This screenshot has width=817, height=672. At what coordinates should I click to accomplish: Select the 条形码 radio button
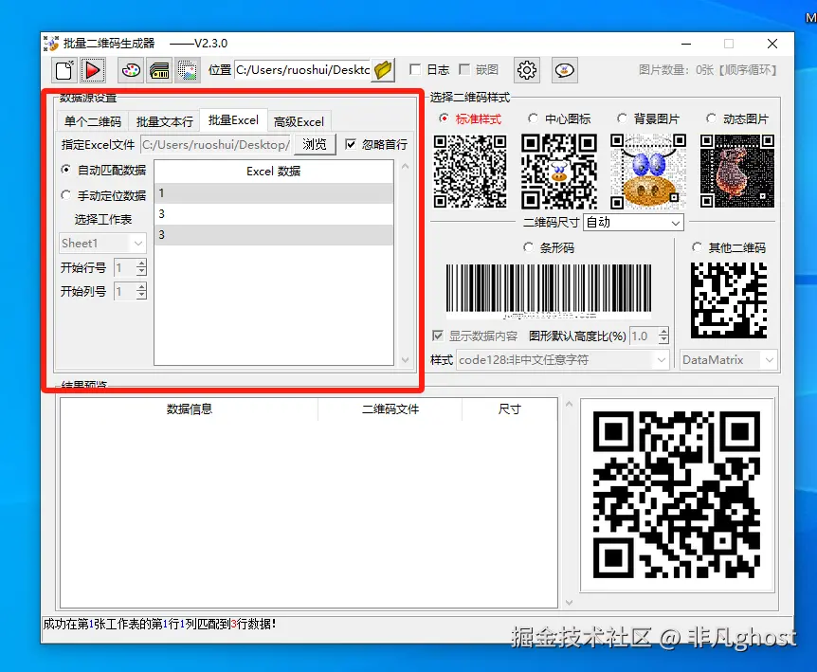[528, 247]
